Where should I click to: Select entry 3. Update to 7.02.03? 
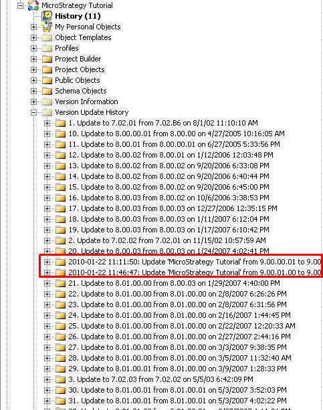coord(161,379)
